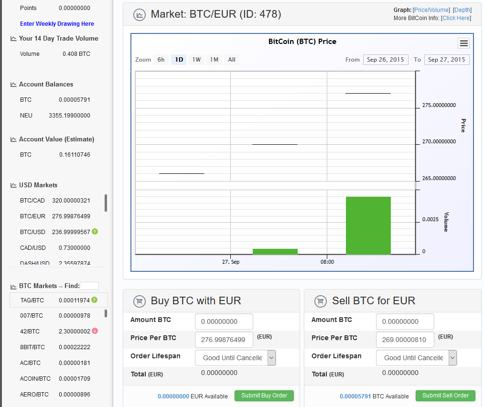Open the Price/Volume graph link

431,10
